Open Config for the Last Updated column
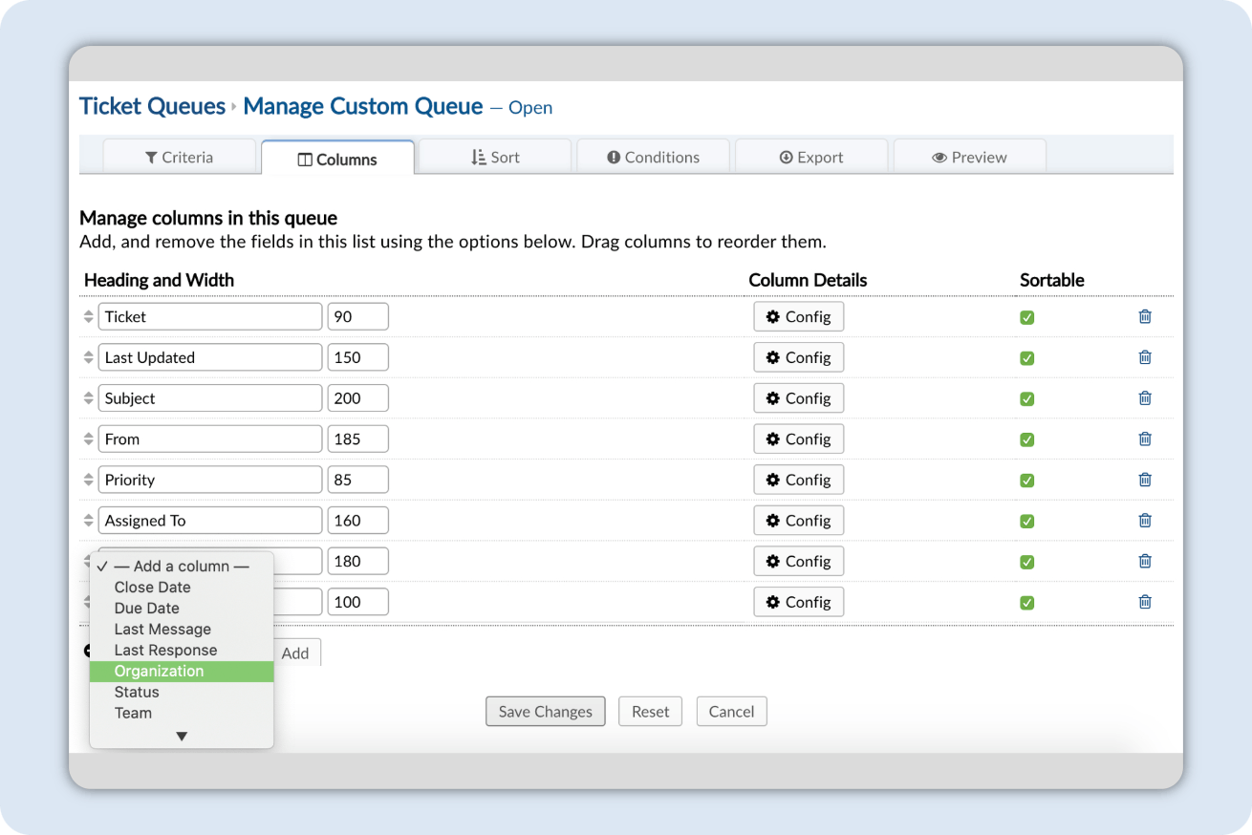Screen dimensions: 1252x835 click(x=799, y=357)
